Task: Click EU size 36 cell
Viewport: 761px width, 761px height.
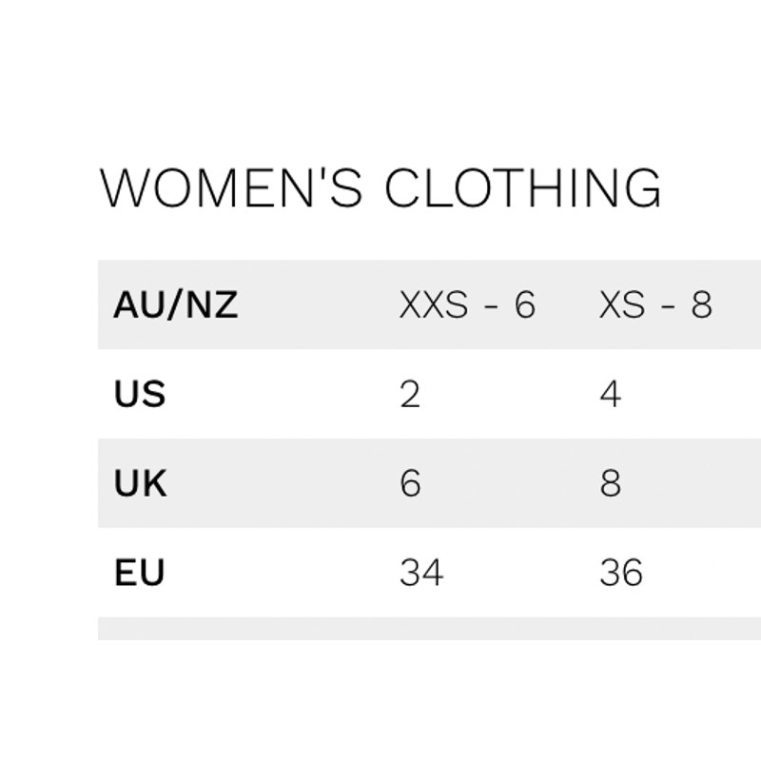Action: tap(621, 573)
